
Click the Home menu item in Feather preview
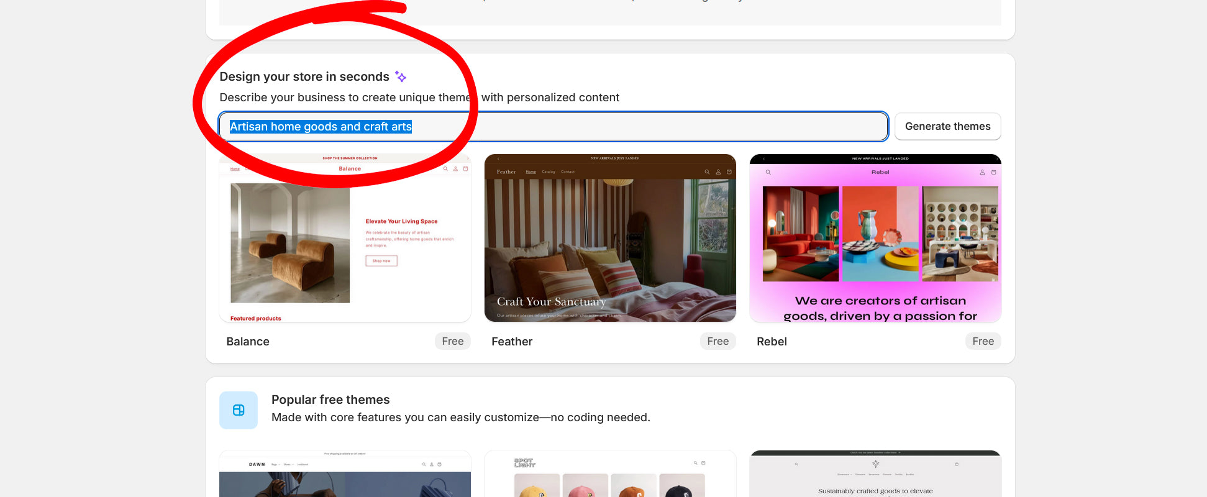(531, 172)
